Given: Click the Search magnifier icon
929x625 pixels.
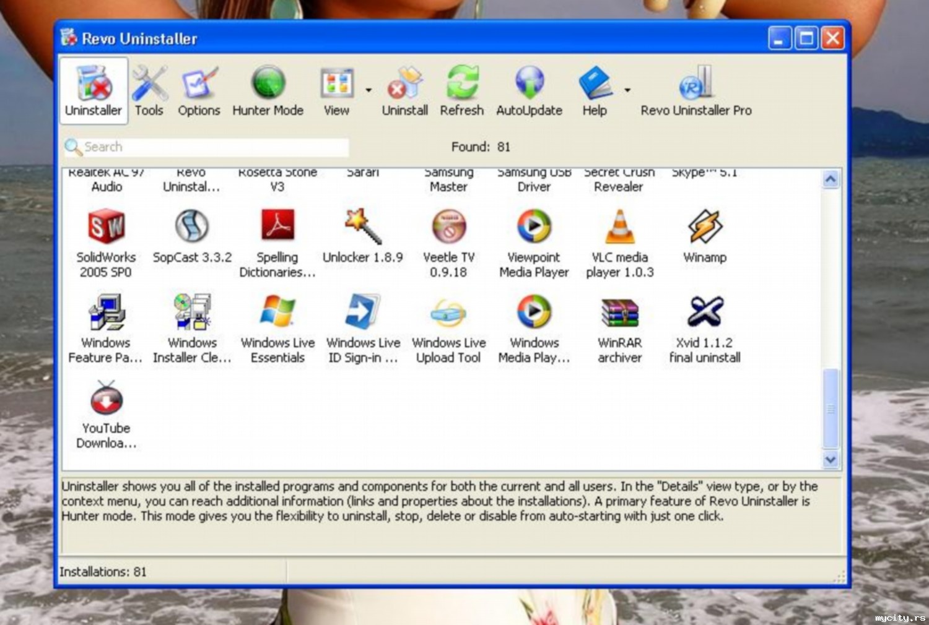Looking at the screenshot, I should pyautogui.click(x=73, y=147).
